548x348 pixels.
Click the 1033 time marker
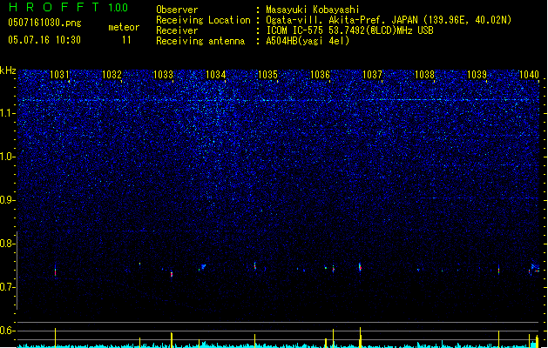point(164,74)
